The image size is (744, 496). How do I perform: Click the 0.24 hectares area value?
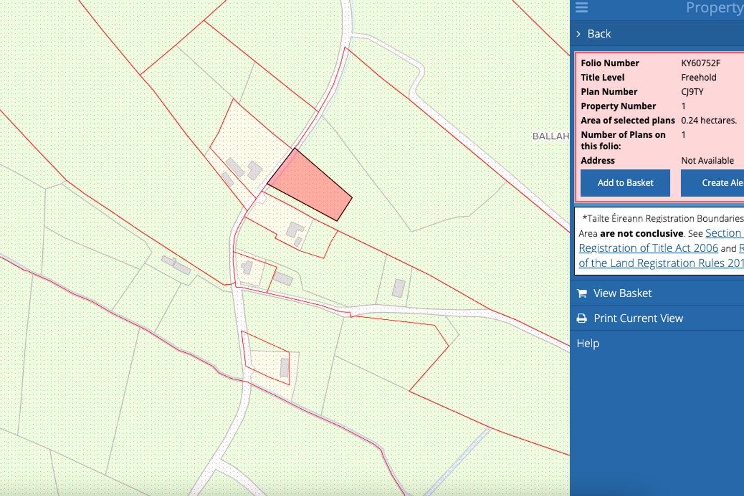click(x=708, y=120)
